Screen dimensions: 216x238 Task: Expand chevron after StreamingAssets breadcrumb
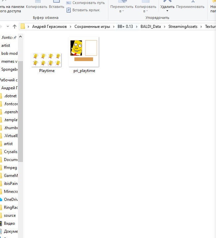pyautogui.click(x=201, y=27)
